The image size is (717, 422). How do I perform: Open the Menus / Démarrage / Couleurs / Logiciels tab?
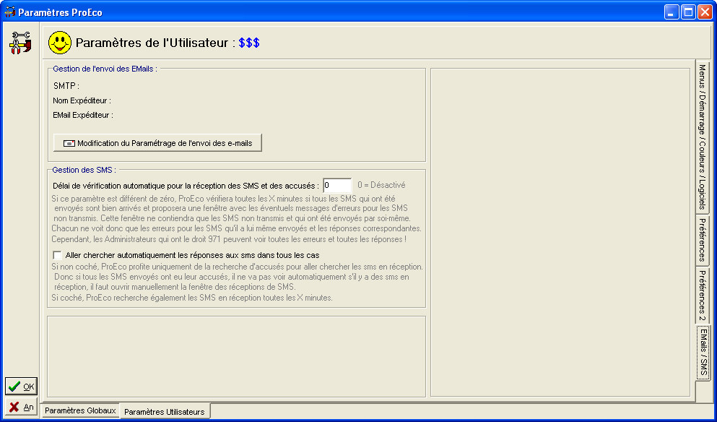click(703, 137)
